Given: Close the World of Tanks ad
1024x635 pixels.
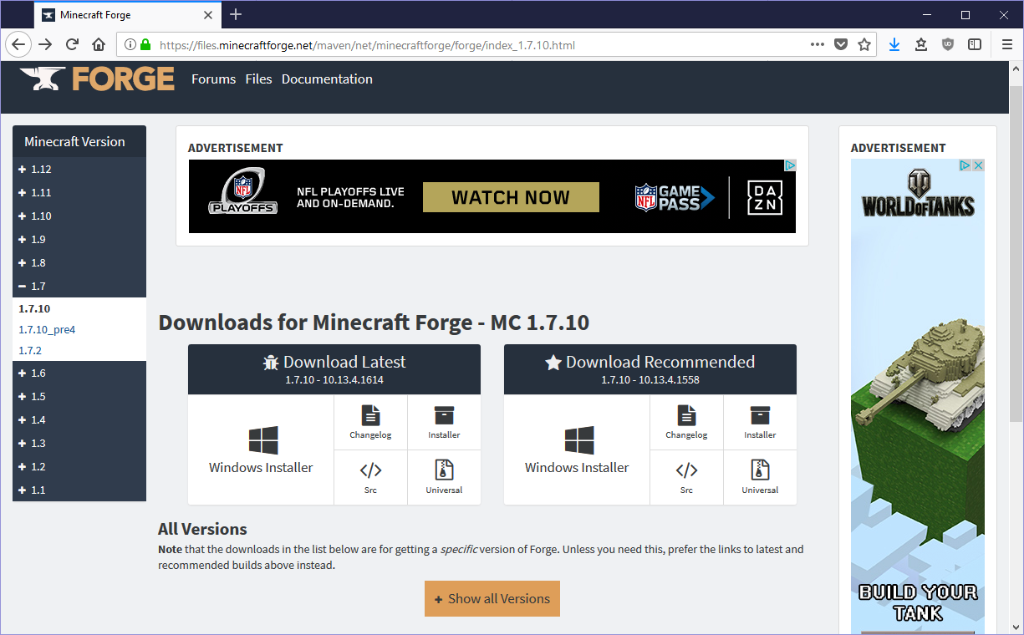Looking at the screenshot, I should [x=977, y=165].
